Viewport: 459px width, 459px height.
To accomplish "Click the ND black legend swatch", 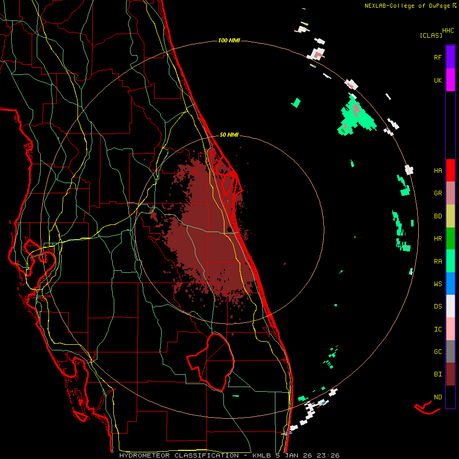I will coord(450,397).
